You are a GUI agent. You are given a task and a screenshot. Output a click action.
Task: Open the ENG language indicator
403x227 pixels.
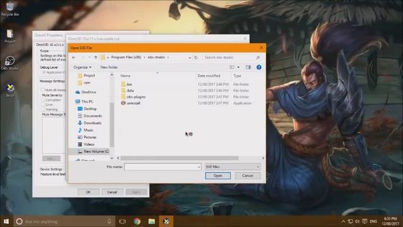click(373, 221)
